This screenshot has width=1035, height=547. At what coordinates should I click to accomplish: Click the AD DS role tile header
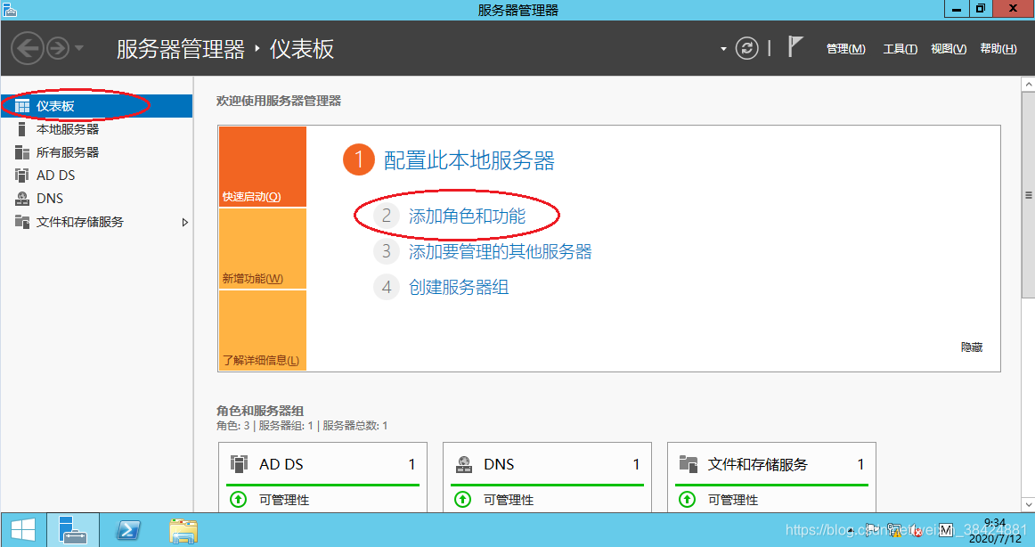(x=322, y=464)
